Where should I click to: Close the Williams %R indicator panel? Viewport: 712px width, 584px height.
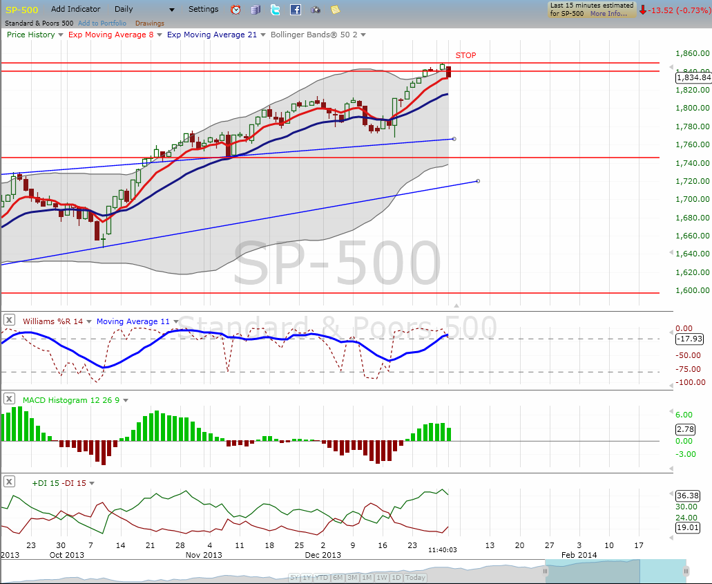point(9,320)
